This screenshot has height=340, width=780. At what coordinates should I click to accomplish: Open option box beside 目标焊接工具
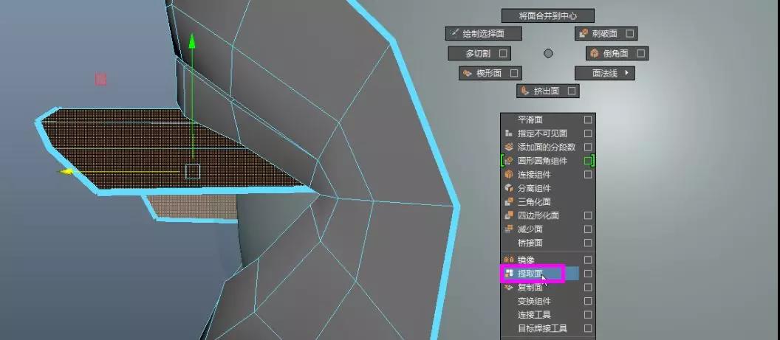coord(588,328)
